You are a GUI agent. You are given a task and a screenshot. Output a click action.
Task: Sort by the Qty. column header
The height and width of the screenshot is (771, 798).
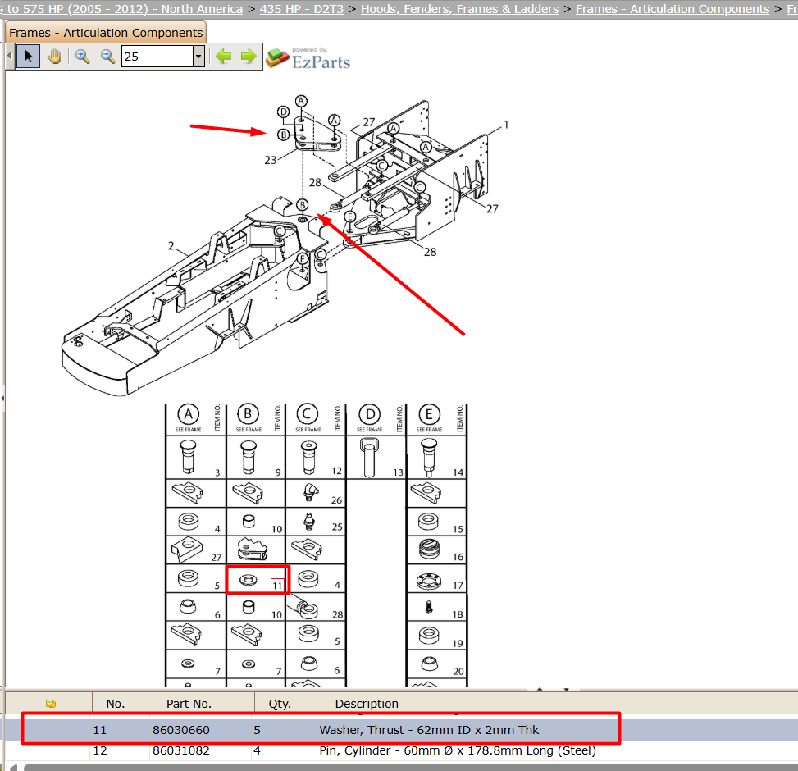point(280,703)
